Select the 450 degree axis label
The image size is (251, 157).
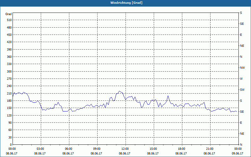point(9,35)
